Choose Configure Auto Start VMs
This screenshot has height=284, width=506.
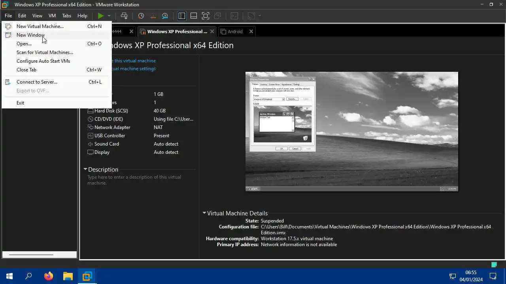(57, 61)
